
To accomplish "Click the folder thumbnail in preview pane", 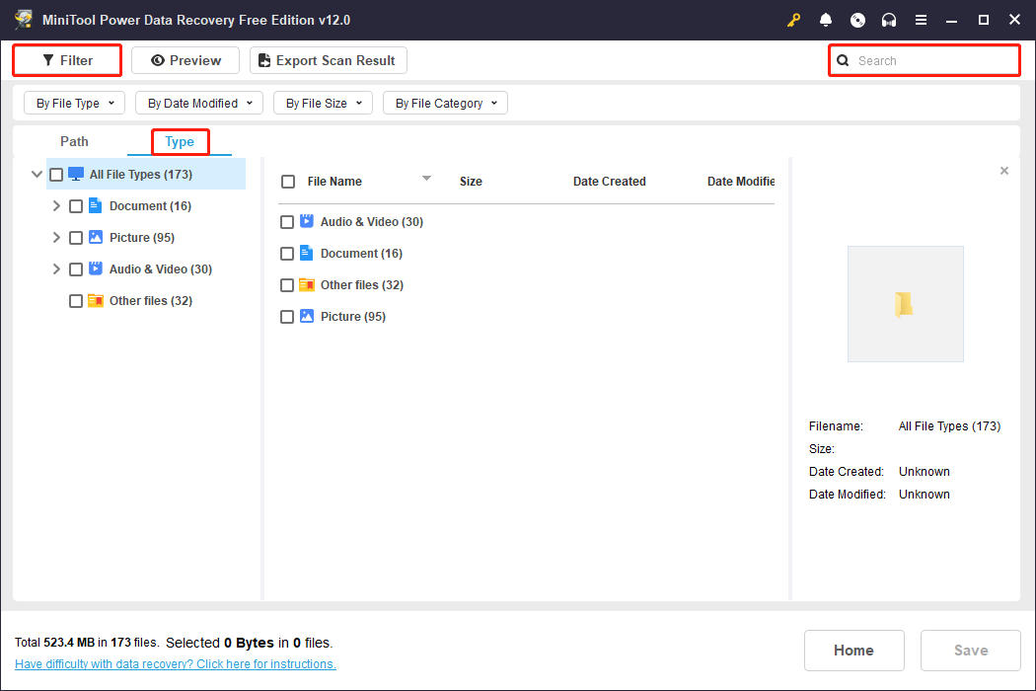I will tap(905, 304).
